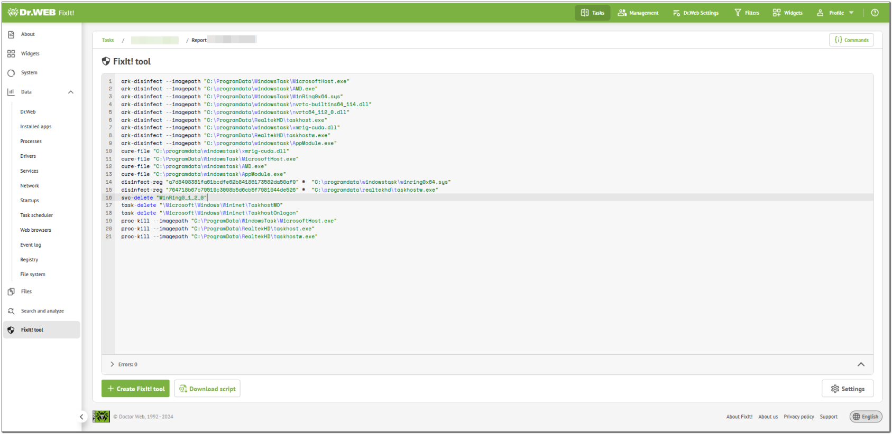The height and width of the screenshot is (434, 892).
Task: Collapse the errors panel with up chevron
Action: (861, 365)
